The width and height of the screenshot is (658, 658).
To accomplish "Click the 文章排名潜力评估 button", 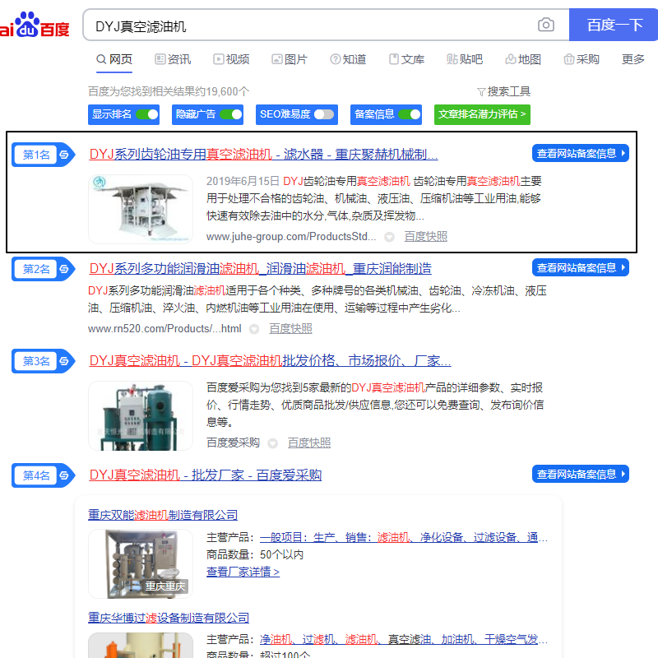I will coord(482,114).
